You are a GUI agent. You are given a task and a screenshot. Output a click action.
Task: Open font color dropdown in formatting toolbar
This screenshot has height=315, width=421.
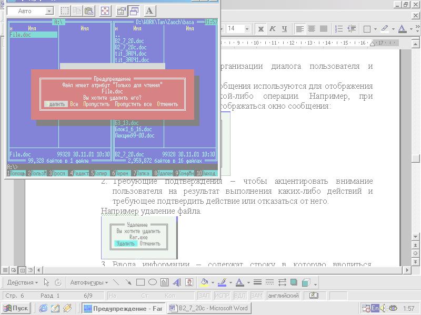pyautogui.click(x=411, y=29)
